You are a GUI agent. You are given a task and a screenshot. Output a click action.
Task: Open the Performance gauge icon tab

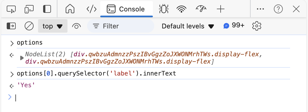201,9
